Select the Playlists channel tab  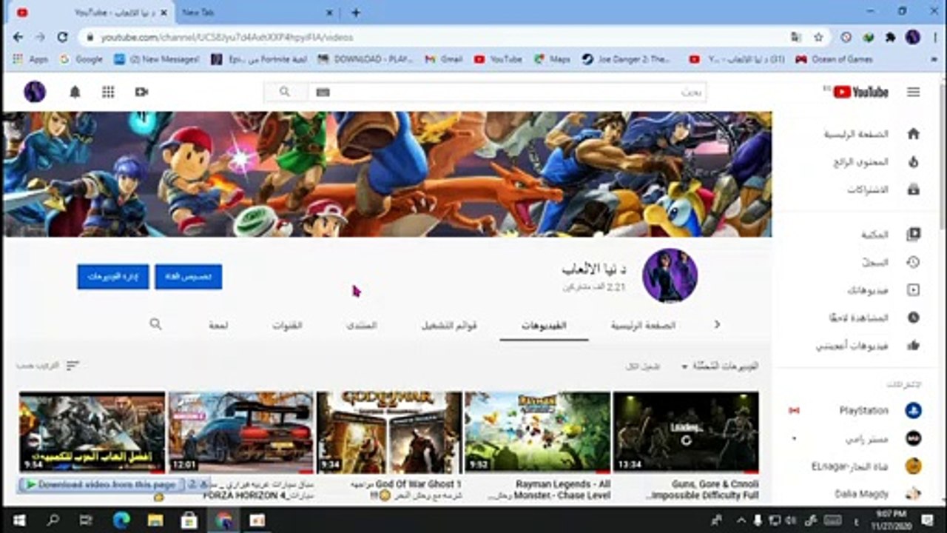tap(449, 325)
